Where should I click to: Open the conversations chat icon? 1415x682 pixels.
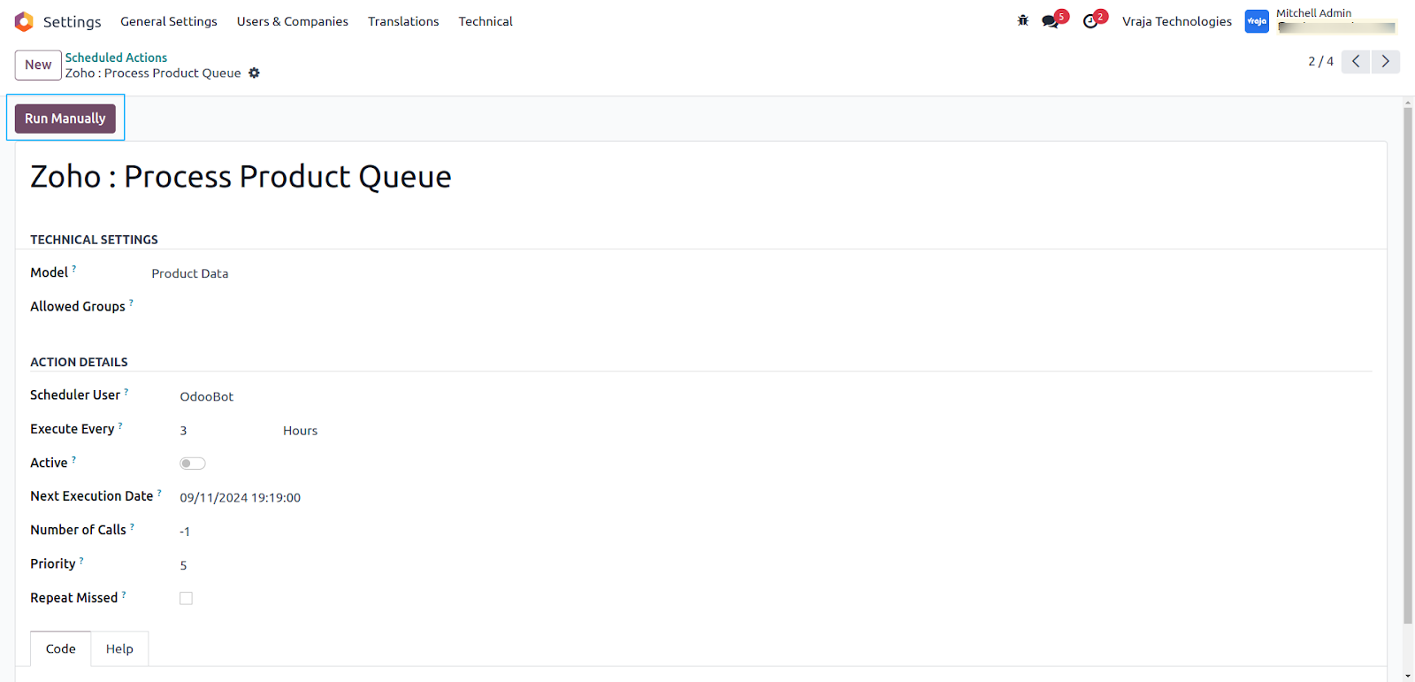click(x=1051, y=21)
